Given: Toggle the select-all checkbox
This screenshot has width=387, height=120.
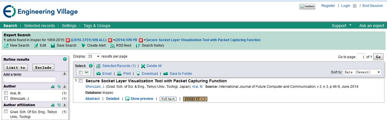Looking at the screenshot, I should [81, 72].
